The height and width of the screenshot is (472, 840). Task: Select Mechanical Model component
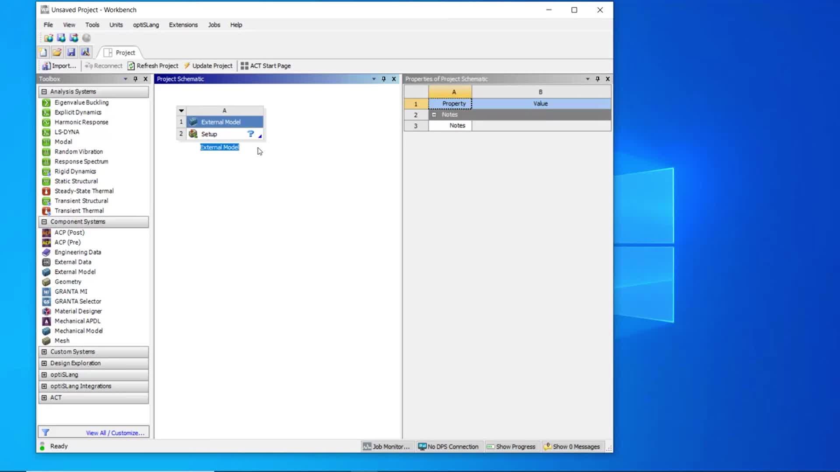tap(78, 331)
